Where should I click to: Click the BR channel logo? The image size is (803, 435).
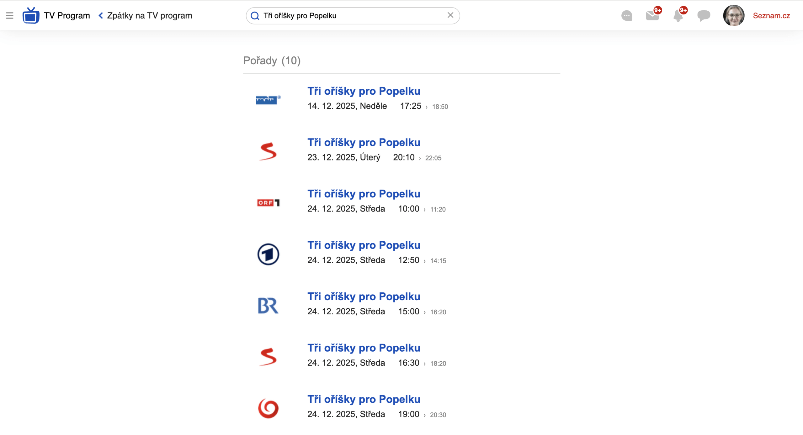268,306
